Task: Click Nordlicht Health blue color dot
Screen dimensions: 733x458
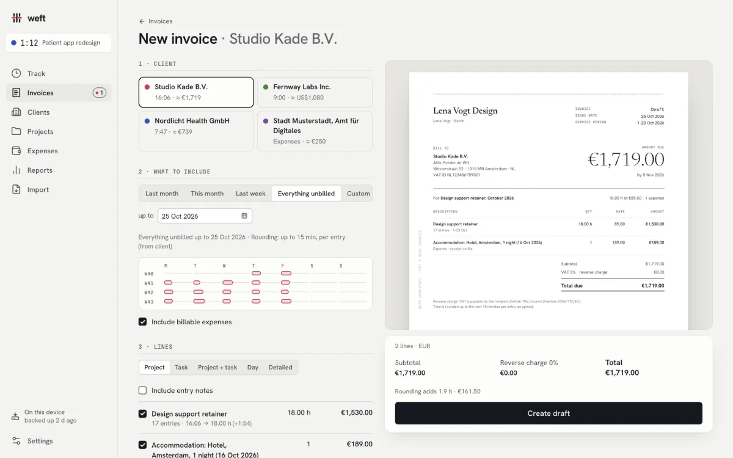Action: (x=147, y=121)
